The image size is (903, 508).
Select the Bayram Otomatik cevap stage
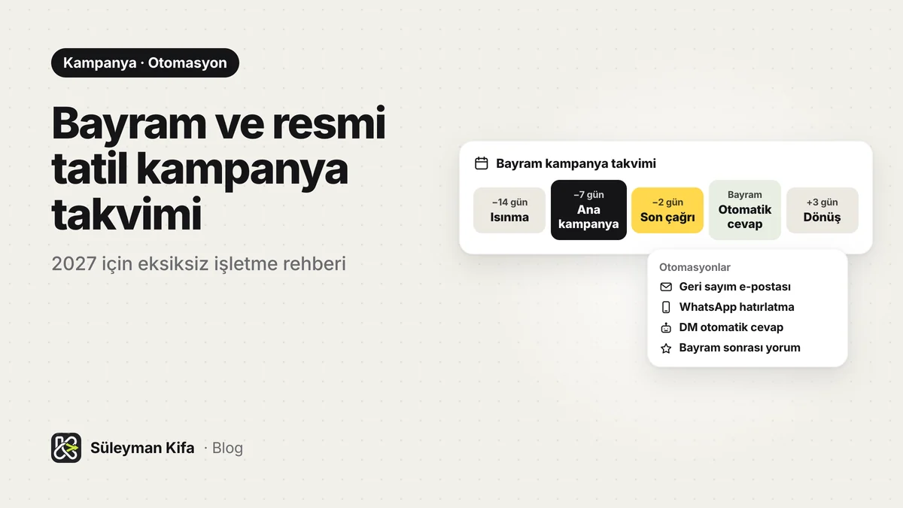745,210
